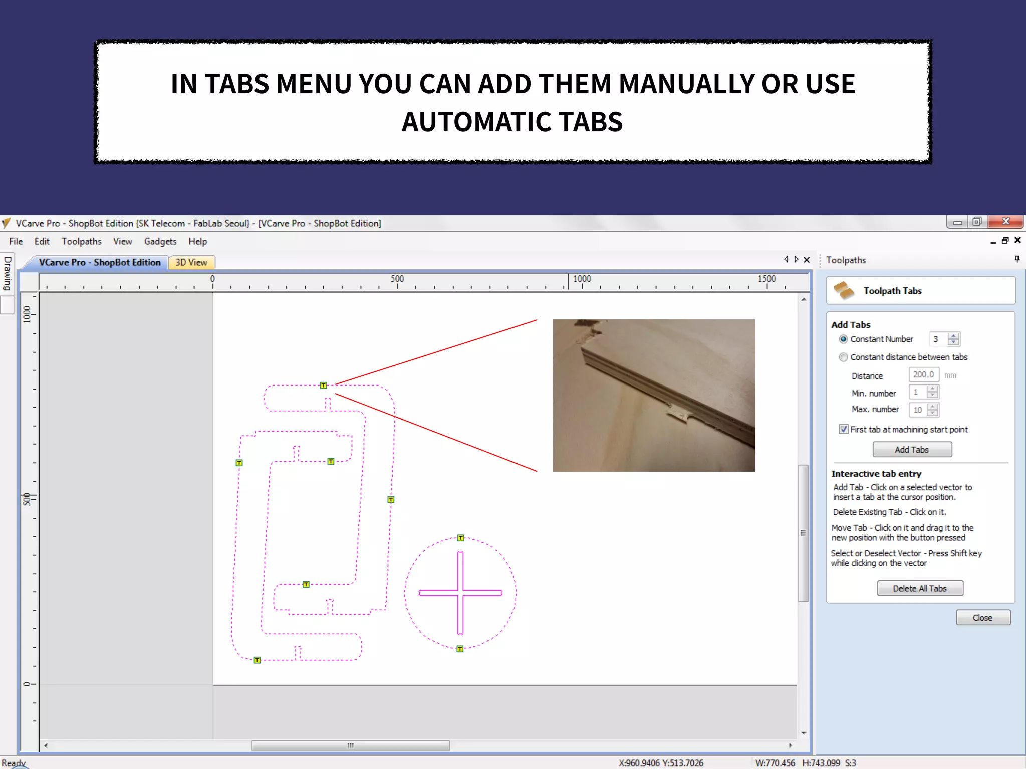1026x769 pixels.
Task: Click the Toolpath Tabs wood icon
Action: point(844,291)
